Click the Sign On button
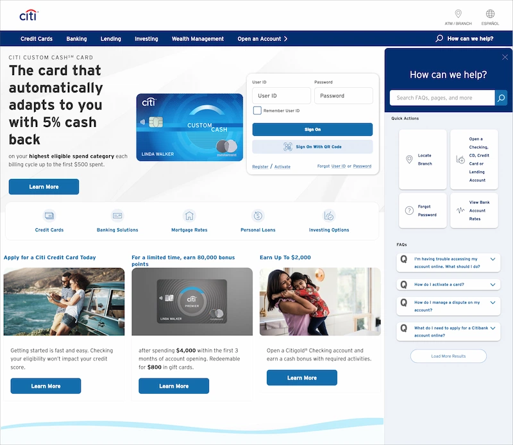Screen dimensions: 513x445 312,130
